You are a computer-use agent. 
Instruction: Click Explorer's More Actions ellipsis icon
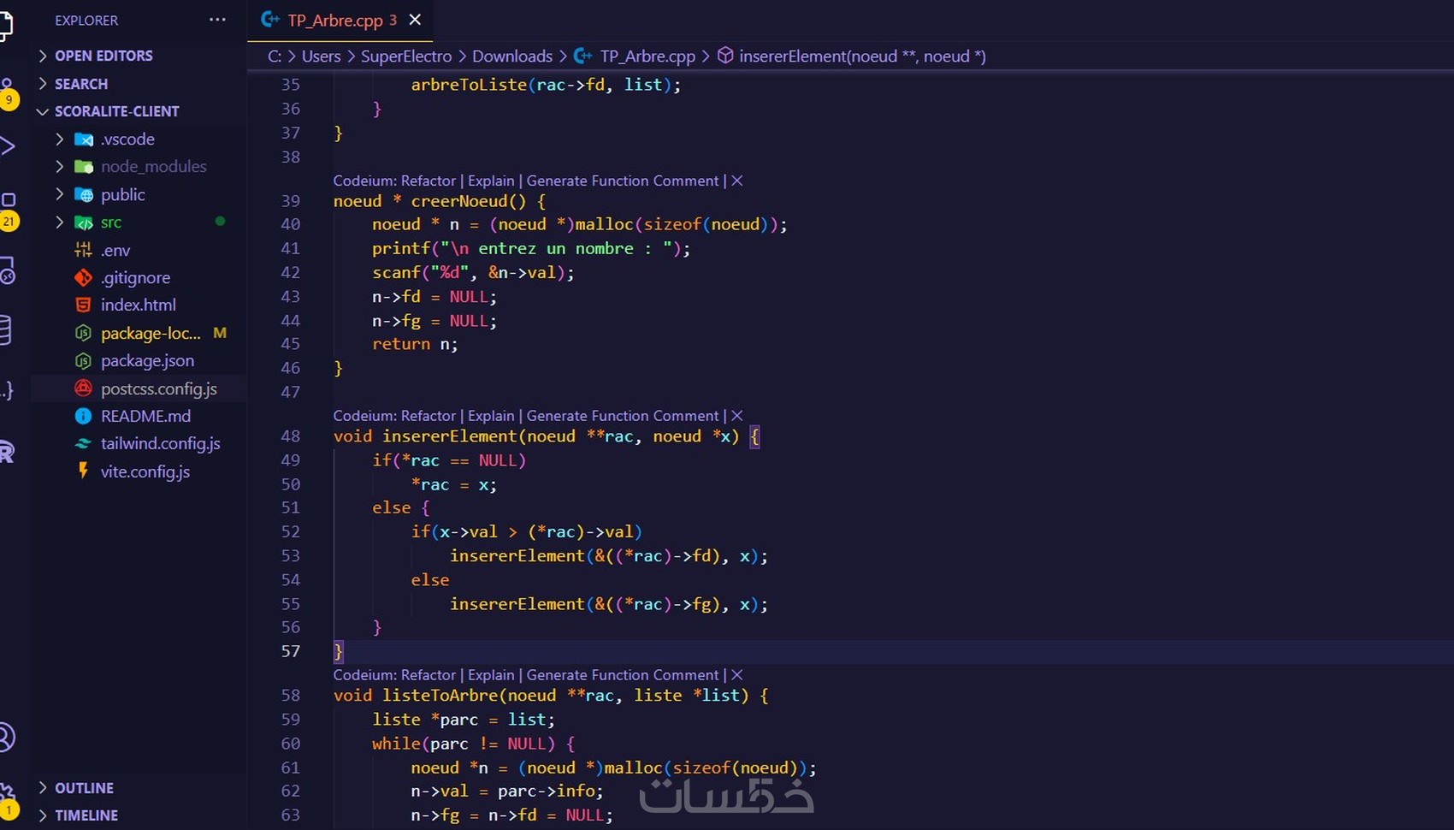(216, 21)
